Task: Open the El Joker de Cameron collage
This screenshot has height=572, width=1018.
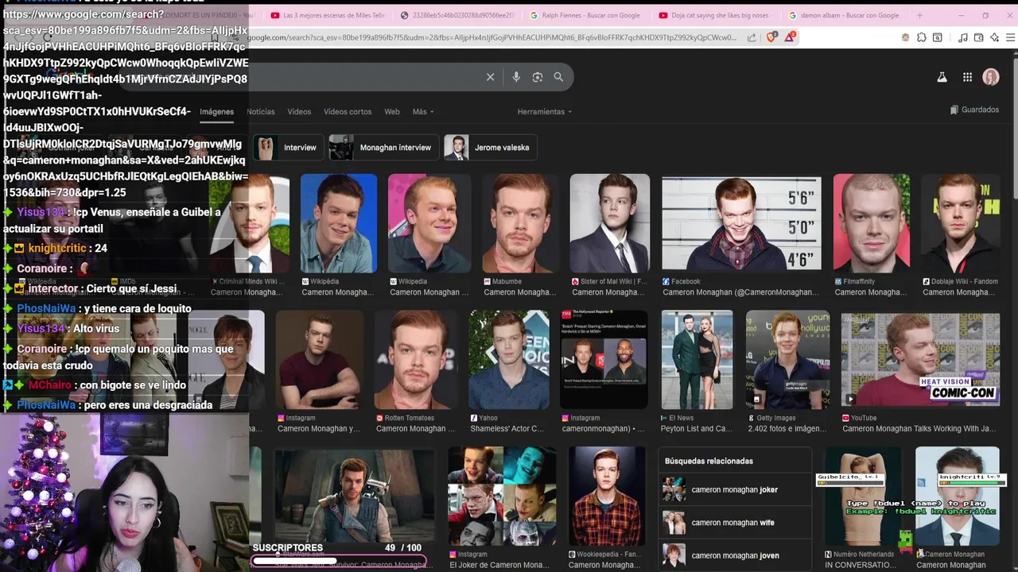Action: (x=501, y=496)
